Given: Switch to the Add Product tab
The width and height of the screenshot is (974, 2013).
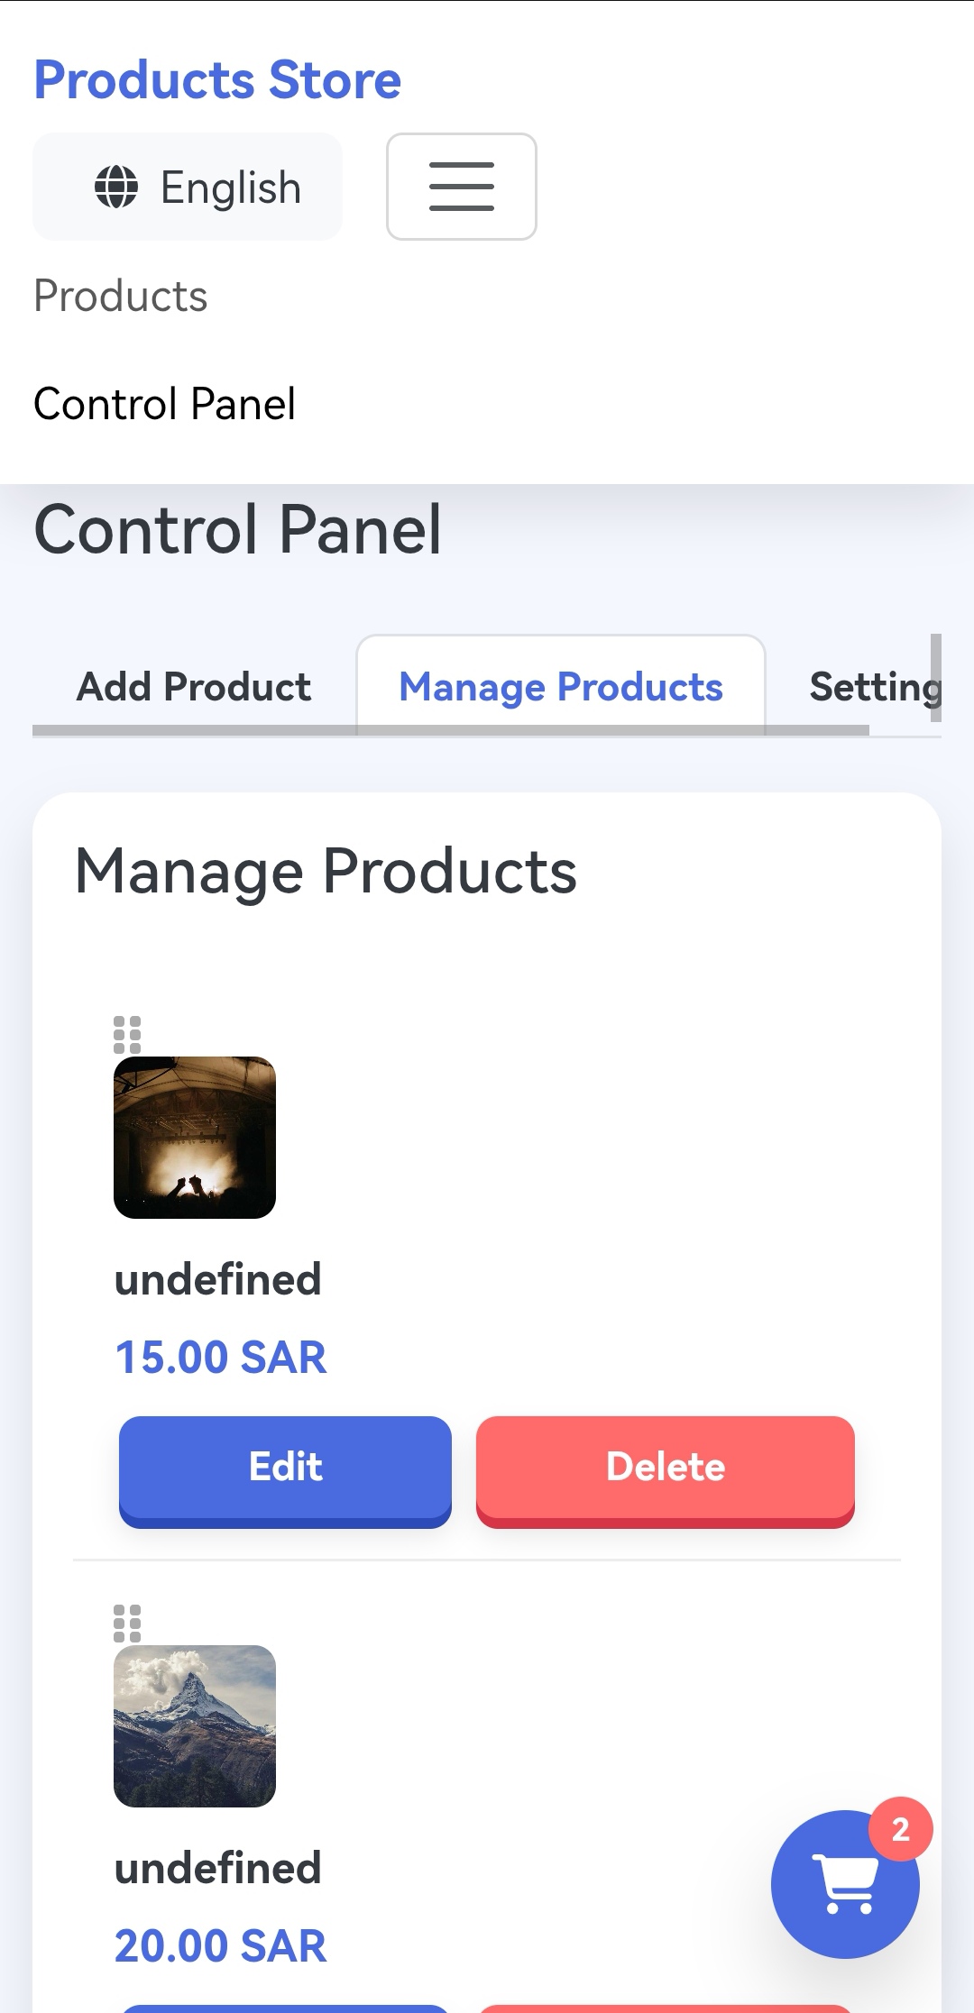Looking at the screenshot, I should click(x=194, y=687).
